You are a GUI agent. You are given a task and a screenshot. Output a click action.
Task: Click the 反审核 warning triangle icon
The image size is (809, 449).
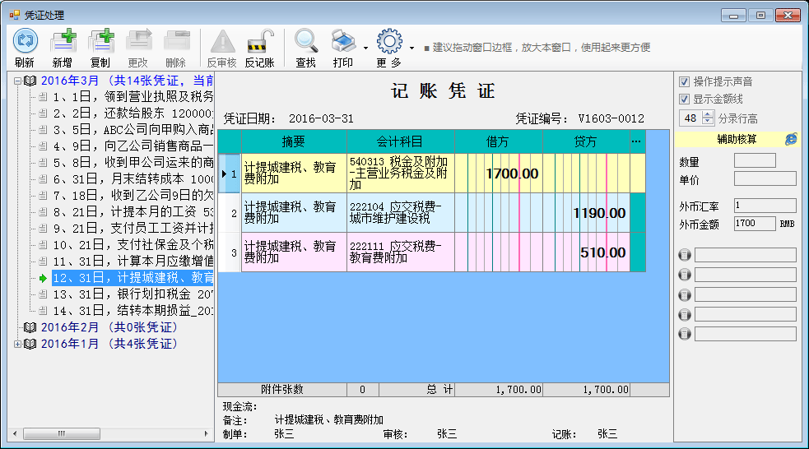click(222, 41)
